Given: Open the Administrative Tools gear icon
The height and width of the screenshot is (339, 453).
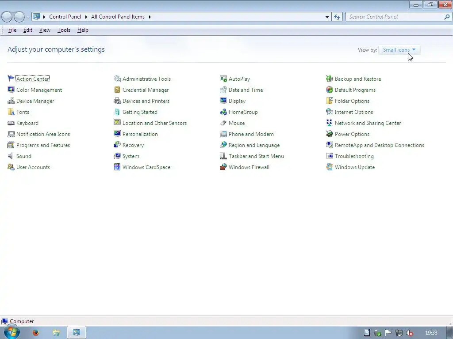Looking at the screenshot, I should (x=117, y=79).
